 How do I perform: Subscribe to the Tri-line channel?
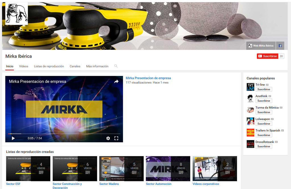coord(264,89)
